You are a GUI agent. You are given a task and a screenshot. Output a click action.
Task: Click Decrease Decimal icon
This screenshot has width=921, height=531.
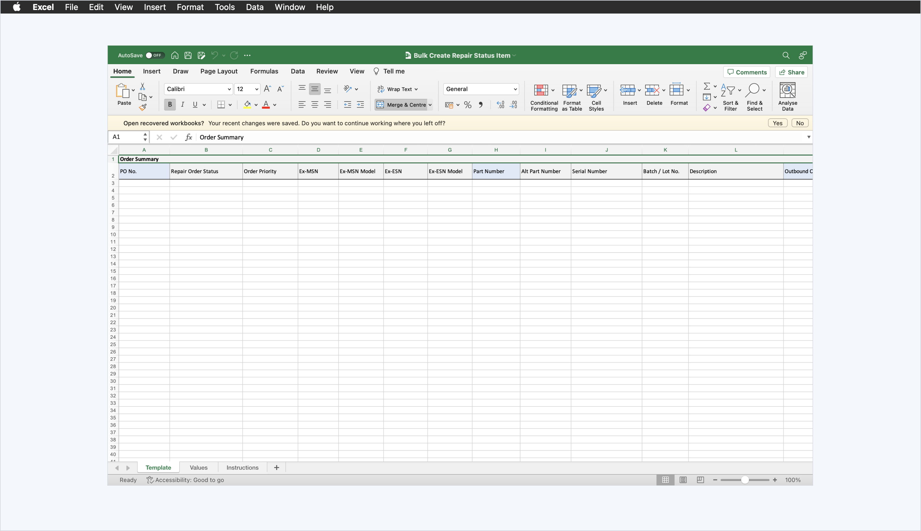(514, 105)
